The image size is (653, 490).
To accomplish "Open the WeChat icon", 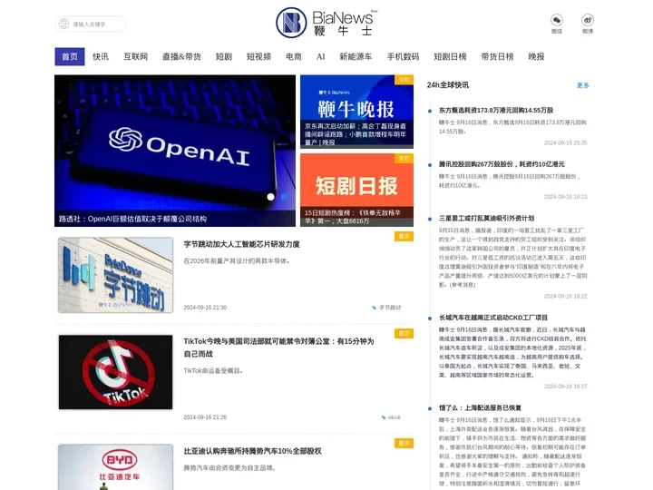I will coord(557,20).
